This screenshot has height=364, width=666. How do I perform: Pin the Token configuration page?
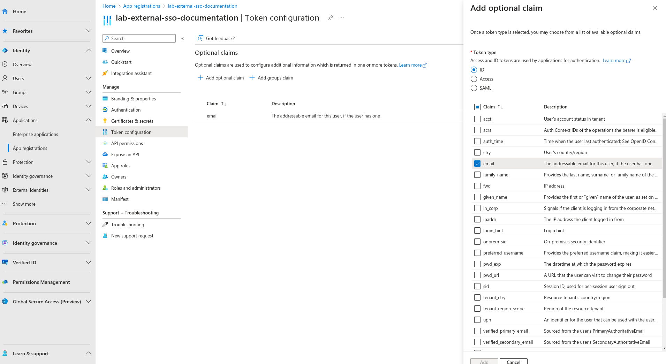[331, 18]
